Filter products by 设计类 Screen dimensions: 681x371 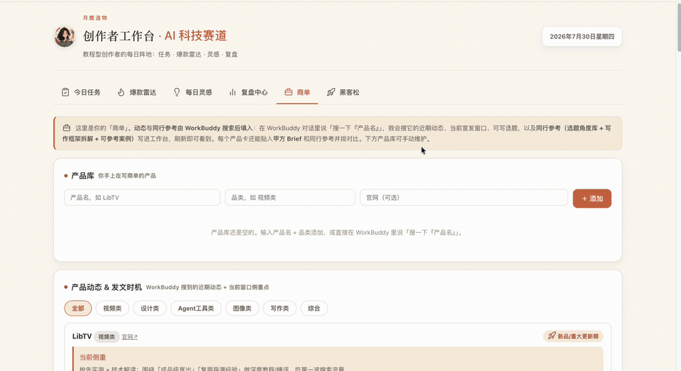point(150,309)
